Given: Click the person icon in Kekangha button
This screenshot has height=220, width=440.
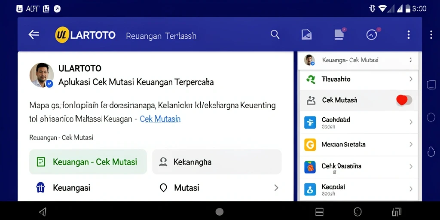Looking at the screenshot, I should [x=163, y=162].
